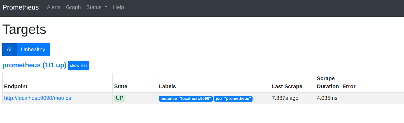Select the All targets filter

point(10,50)
